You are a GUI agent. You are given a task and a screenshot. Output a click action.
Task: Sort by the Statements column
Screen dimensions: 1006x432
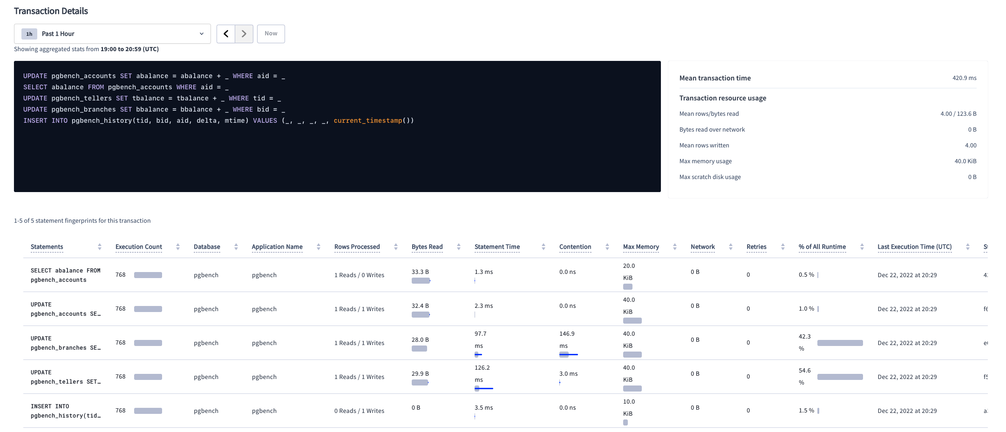point(100,247)
